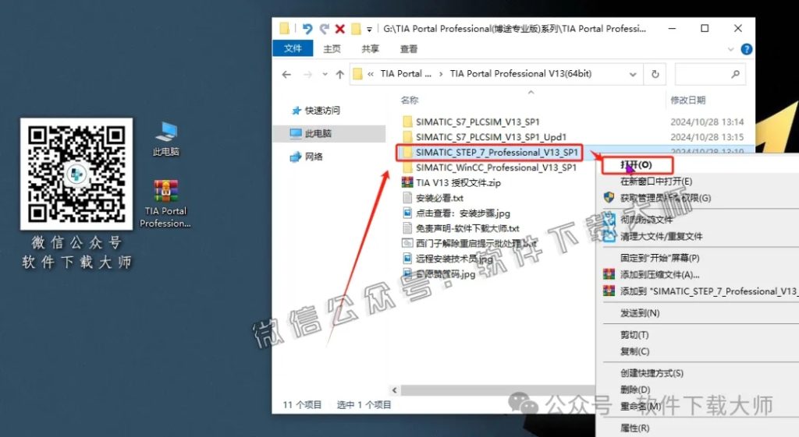Click folder icon of SIMATIC_S7_PLCSIM_V13_SP1

(x=407, y=122)
